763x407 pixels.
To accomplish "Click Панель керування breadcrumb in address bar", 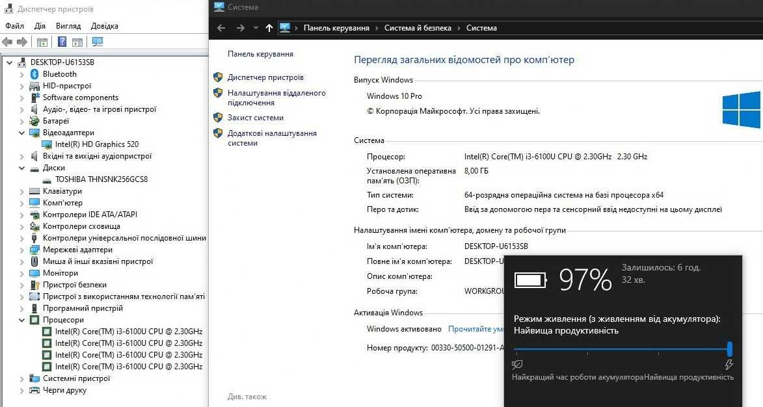I will [336, 28].
